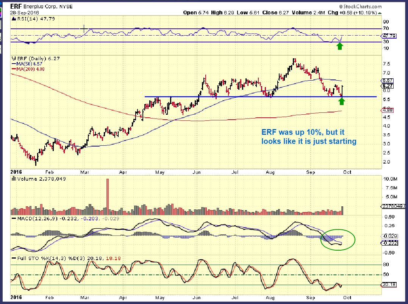Click the Close 6.27 value in header
408x304 pixels.
275,12
